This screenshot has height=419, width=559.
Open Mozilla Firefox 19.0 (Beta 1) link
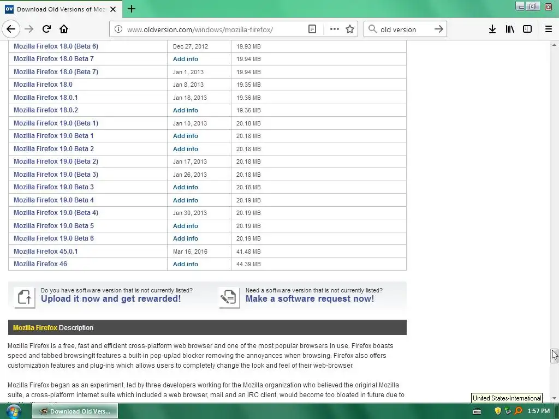point(56,123)
